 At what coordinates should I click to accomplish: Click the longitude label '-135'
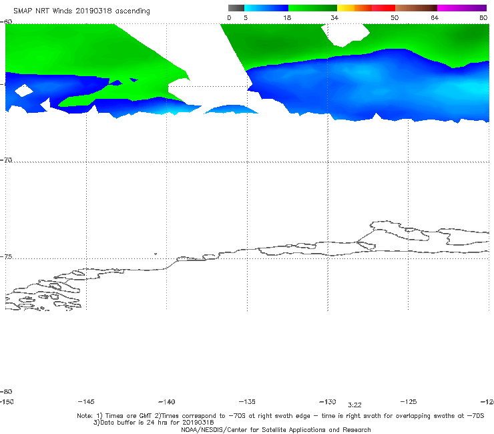(x=247, y=401)
